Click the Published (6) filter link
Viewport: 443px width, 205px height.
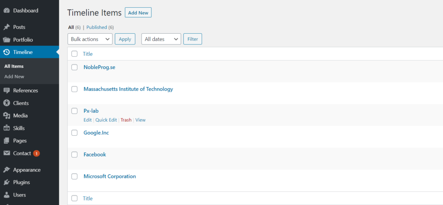[x=100, y=27]
